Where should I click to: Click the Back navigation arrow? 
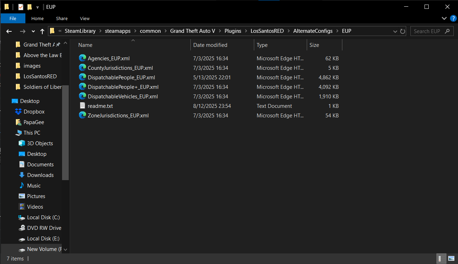point(9,31)
